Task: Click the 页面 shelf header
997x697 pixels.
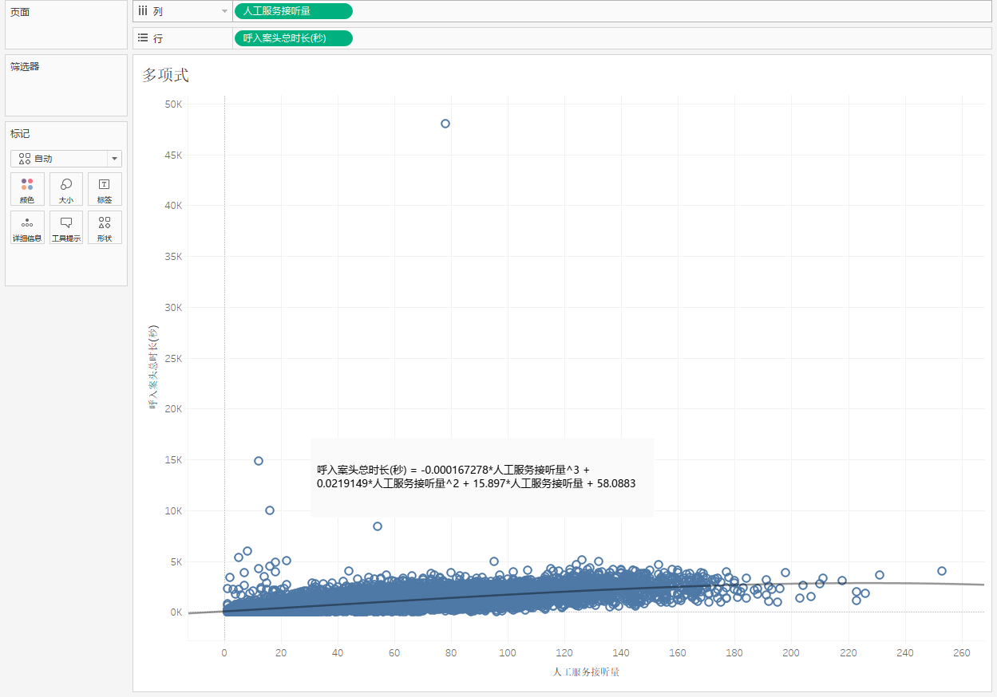Action: pos(20,13)
